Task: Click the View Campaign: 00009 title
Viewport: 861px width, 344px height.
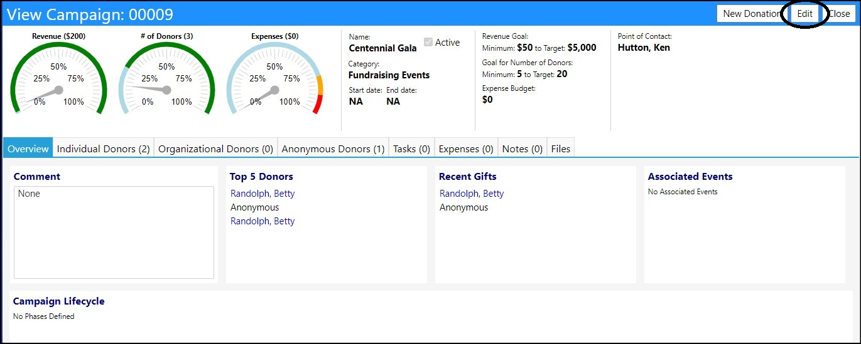Action: (90, 14)
